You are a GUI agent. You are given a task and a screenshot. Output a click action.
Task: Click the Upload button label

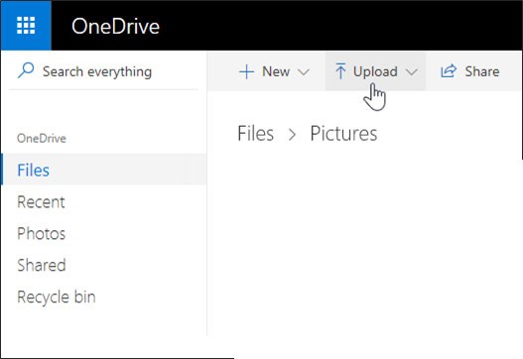(375, 72)
